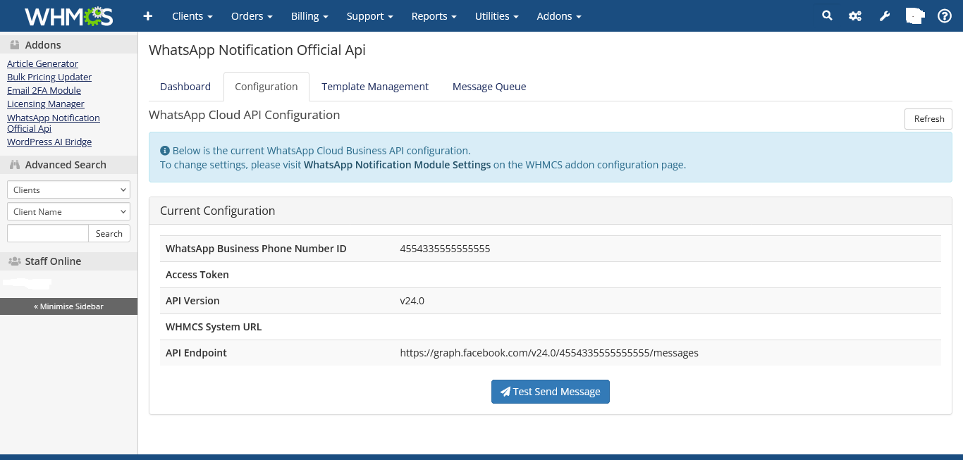
Task: Collapse the sidebar with Minimise Sidebar
Action: [x=68, y=306]
